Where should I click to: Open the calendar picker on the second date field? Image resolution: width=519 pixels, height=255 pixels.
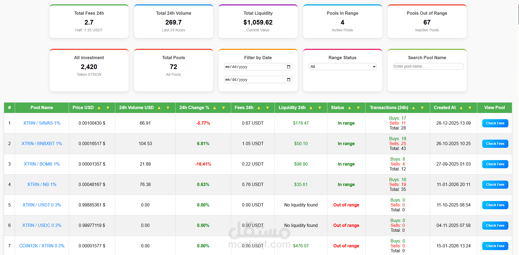(289, 79)
